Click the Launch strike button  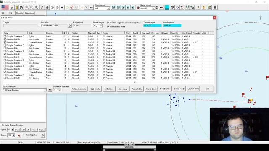pyautogui.click(x=193, y=89)
